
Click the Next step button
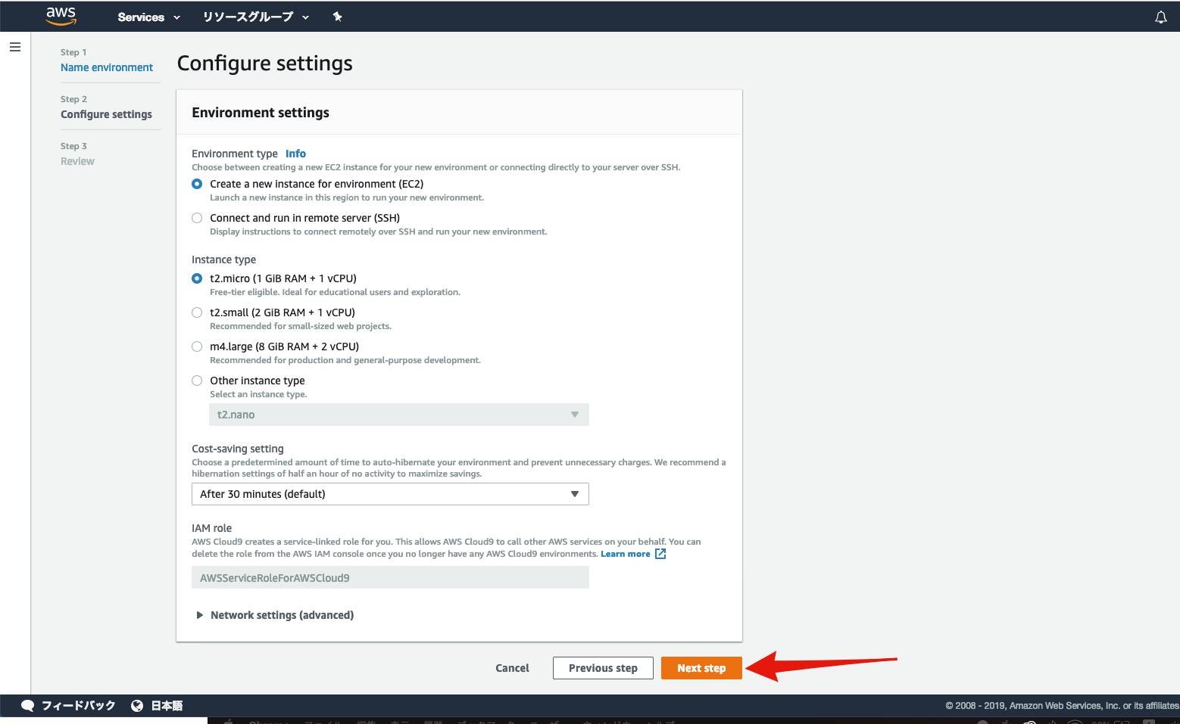(701, 668)
